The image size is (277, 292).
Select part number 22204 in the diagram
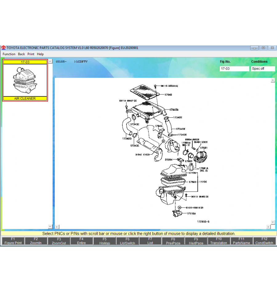[x=169, y=160]
